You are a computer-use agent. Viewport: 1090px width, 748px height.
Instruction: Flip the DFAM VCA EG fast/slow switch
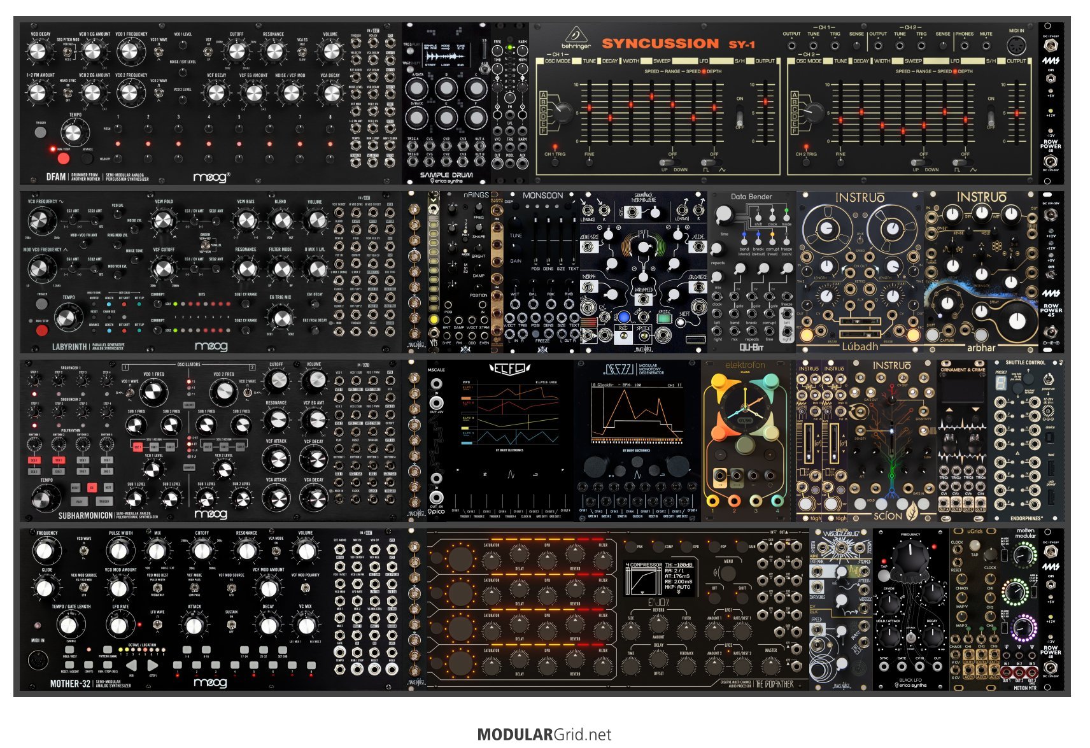click(302, 52)
